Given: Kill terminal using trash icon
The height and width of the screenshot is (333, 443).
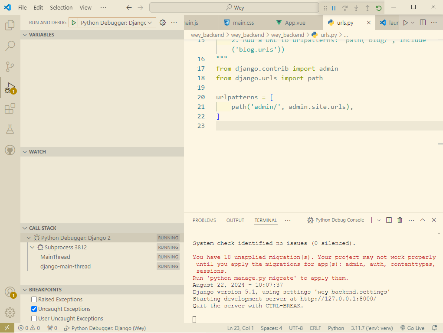Looking at the screenshot, I should pyautogui.click(x=400, y=220).
